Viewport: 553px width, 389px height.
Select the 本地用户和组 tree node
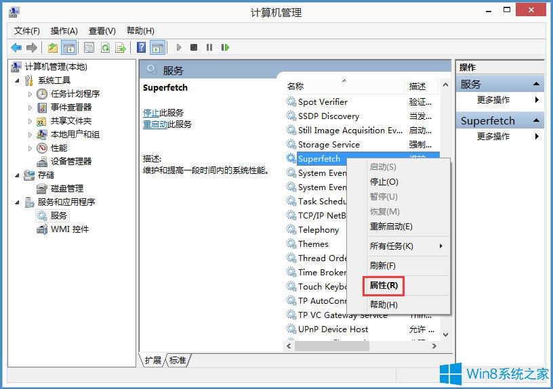pos(75,135)
